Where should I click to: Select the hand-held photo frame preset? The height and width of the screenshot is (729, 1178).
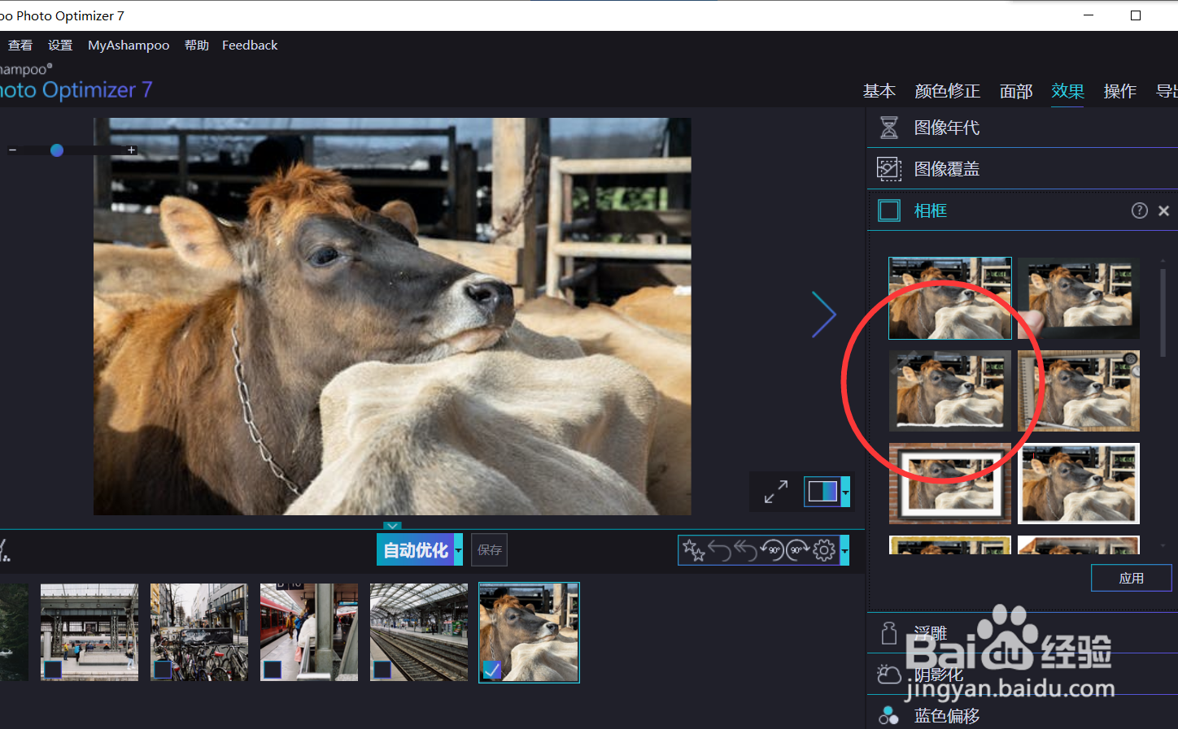[x=1079, y=298]
